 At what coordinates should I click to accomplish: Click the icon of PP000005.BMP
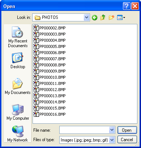tap(36, 46)
